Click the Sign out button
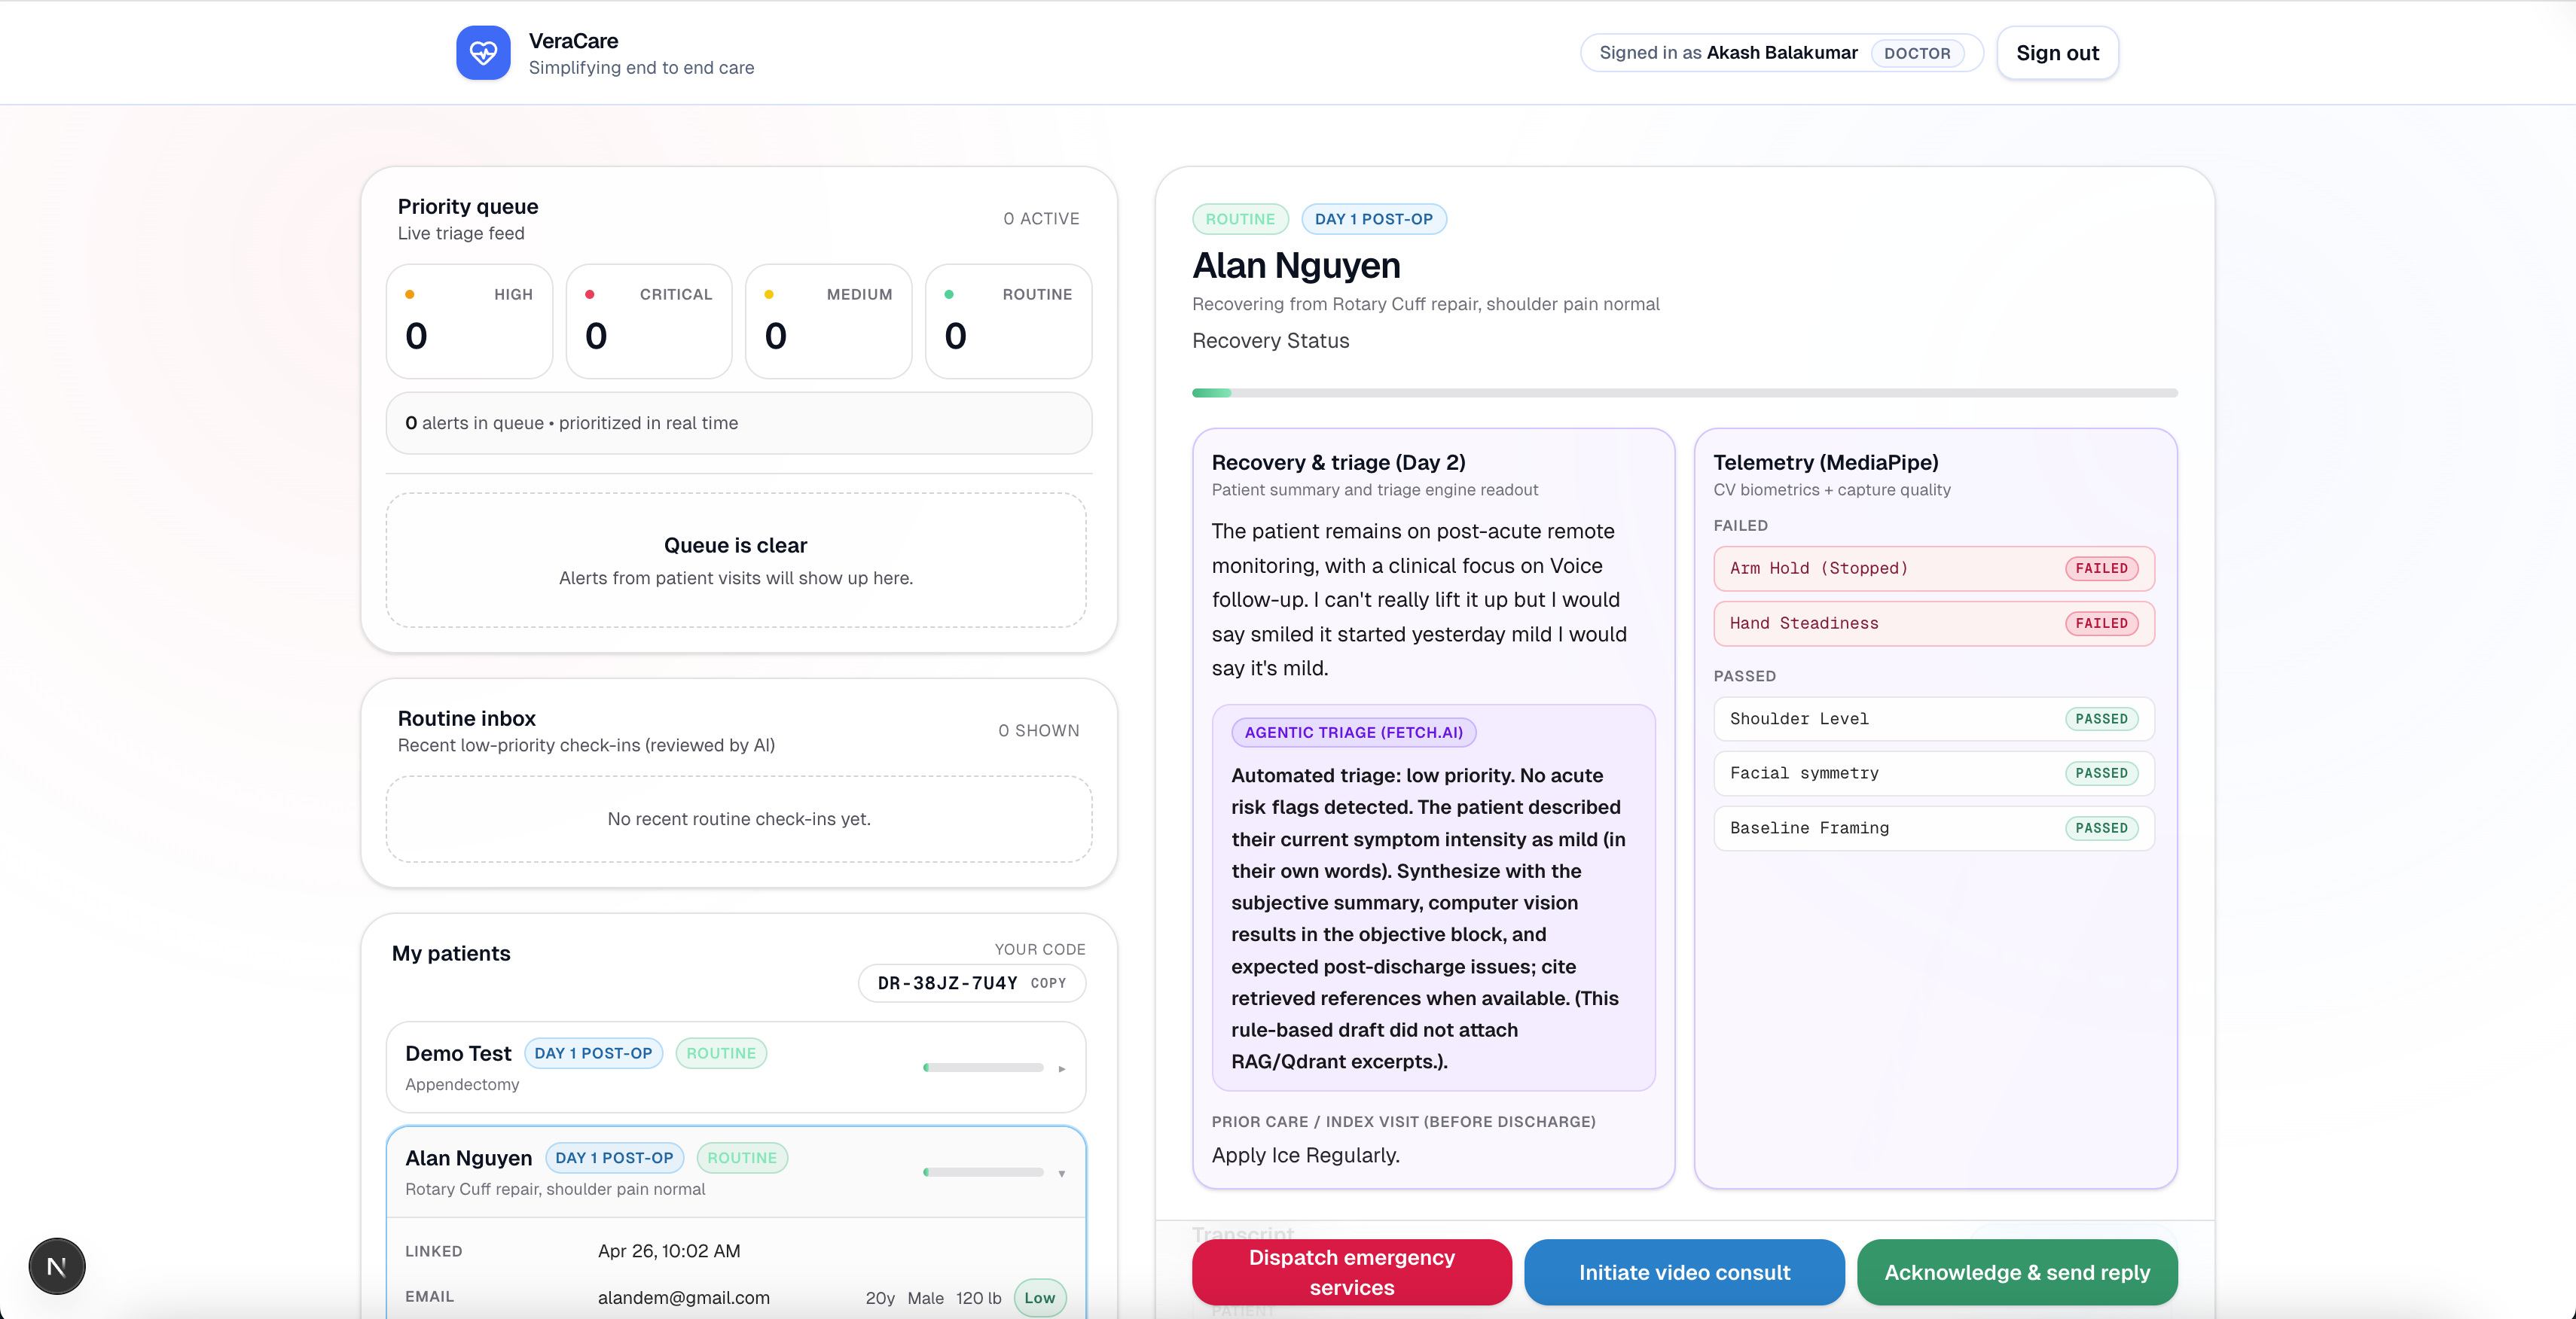Image resolution: width=2576 pixels, height=1319 pixels. [x=2056, y=53]
